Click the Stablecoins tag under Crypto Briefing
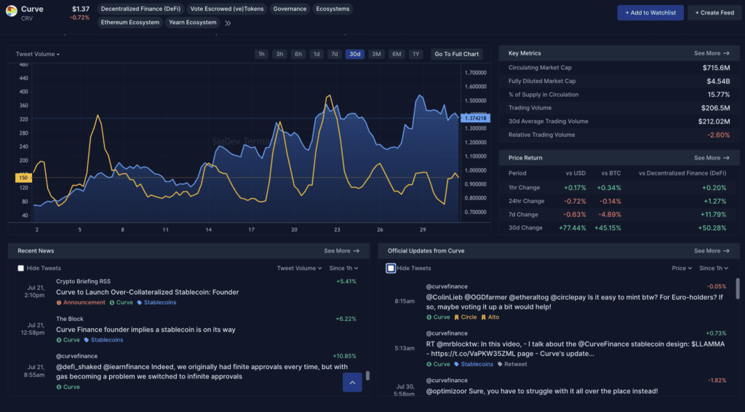 (x=159, y=302)
